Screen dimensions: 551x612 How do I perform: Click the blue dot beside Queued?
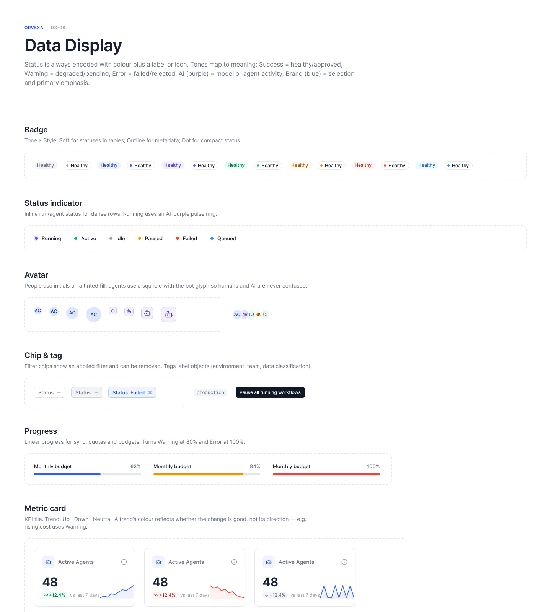[212, 238]
